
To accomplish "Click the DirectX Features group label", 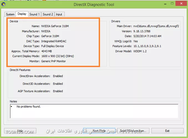I will [20, 70].
